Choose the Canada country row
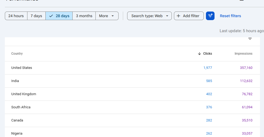264x137 pixels. pos(17,120)
